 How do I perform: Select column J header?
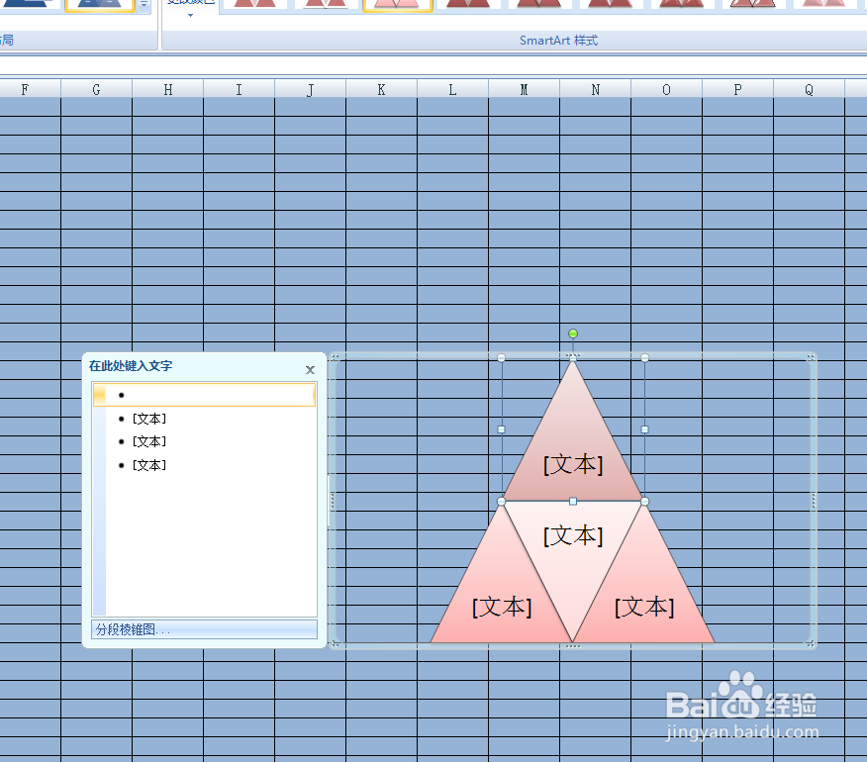point(310,89)
